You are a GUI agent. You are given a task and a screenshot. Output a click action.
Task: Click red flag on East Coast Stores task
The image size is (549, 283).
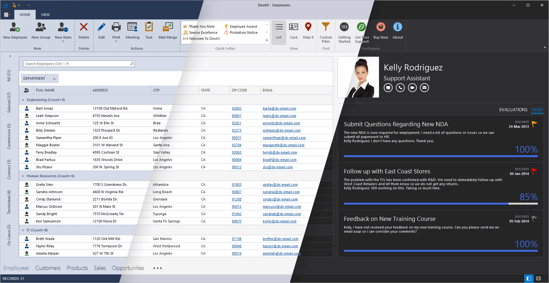click(534, 171)
